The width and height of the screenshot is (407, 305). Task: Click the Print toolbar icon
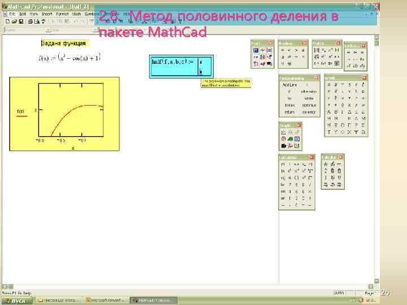(31, 21)
